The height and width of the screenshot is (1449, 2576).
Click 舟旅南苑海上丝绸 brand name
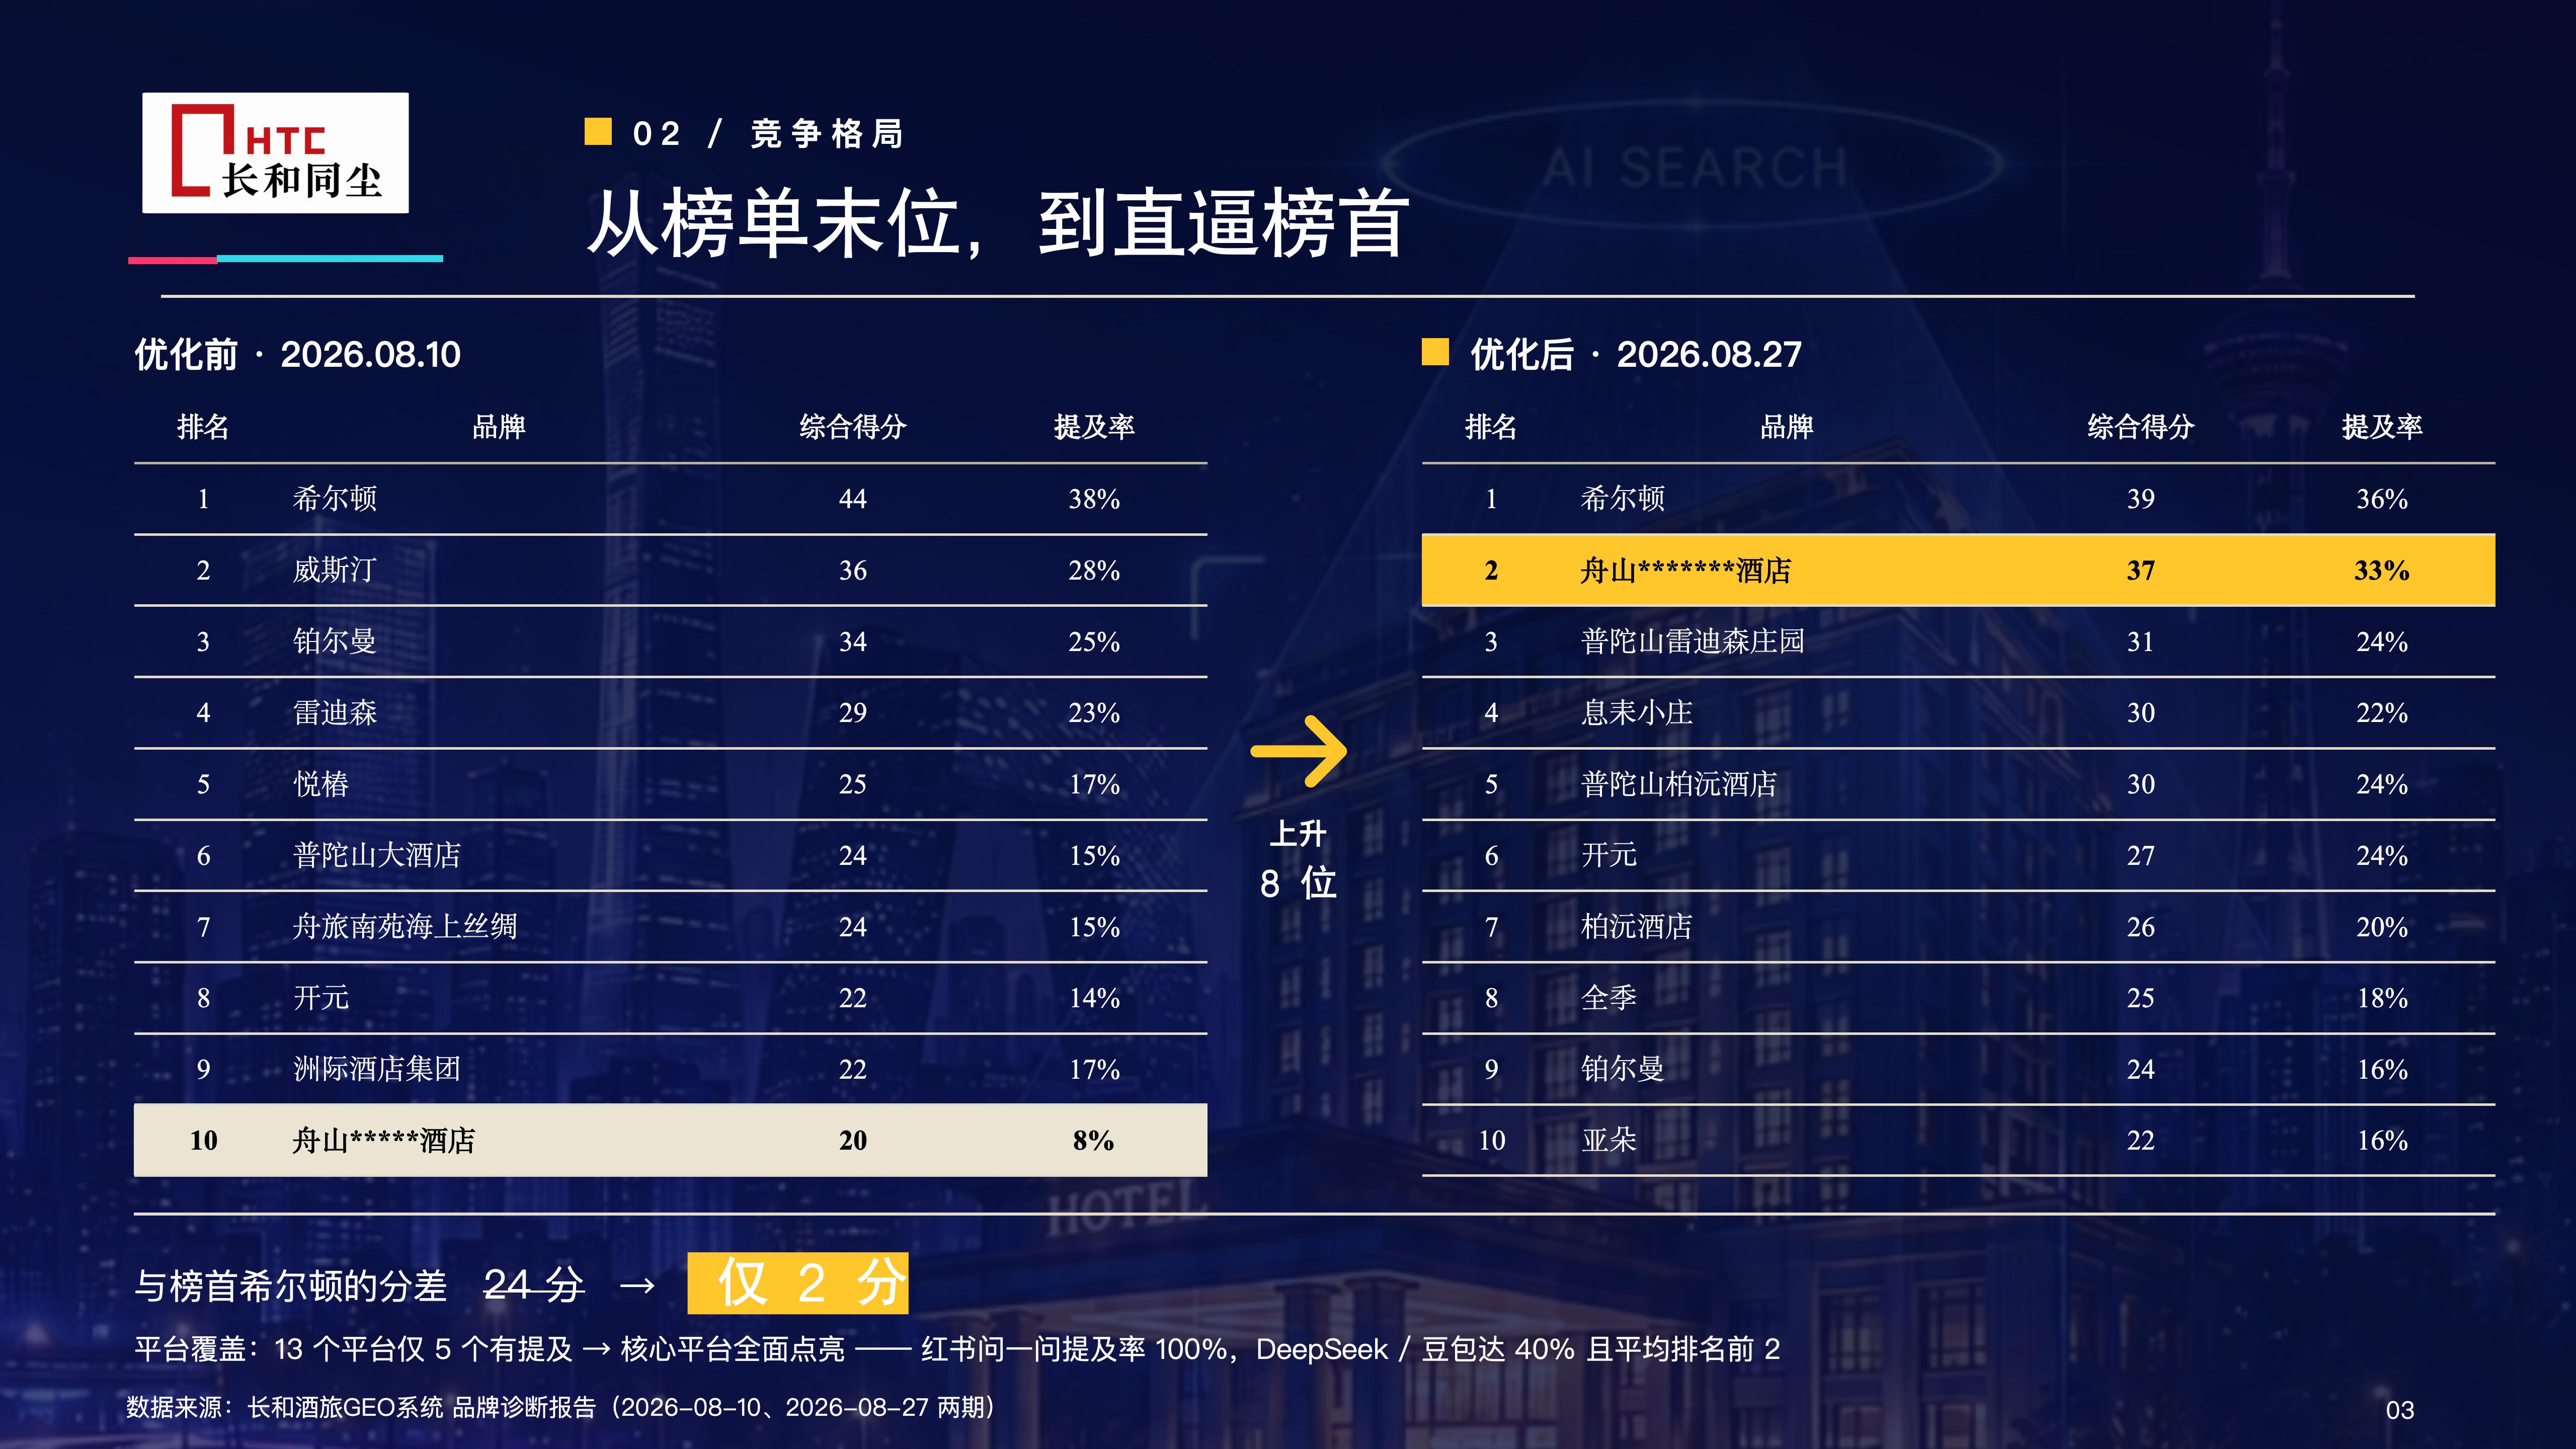pos(405,927)
